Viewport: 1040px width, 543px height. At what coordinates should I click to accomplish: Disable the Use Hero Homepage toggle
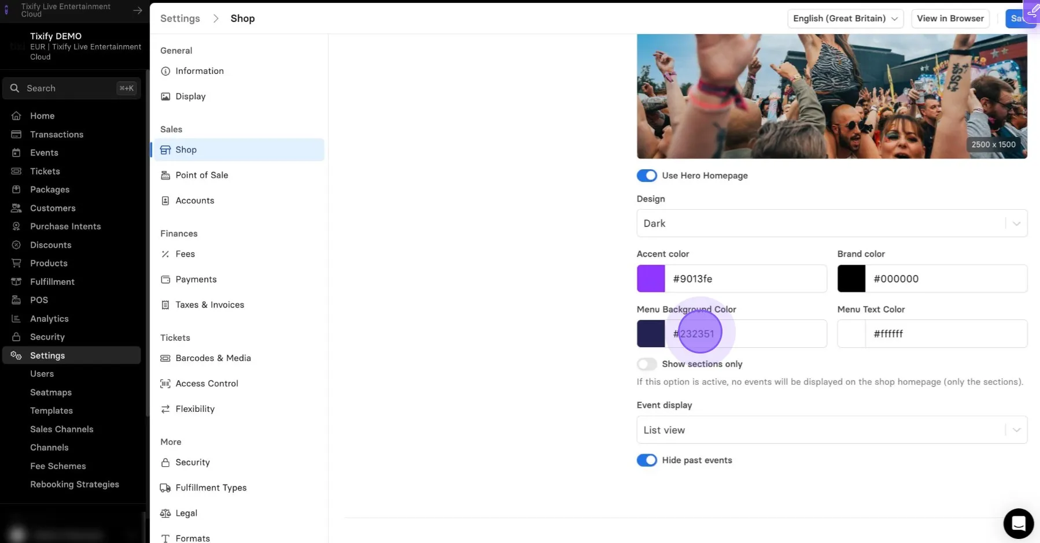coord(647,176)
